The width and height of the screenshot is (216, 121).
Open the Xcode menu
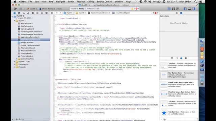22,2
